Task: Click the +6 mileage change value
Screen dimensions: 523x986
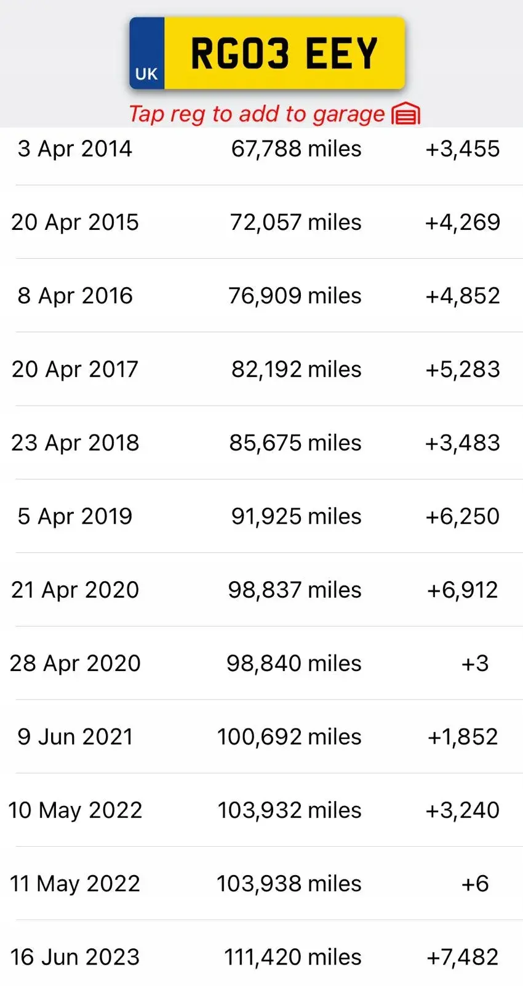Action: click(x=475, y=884)
